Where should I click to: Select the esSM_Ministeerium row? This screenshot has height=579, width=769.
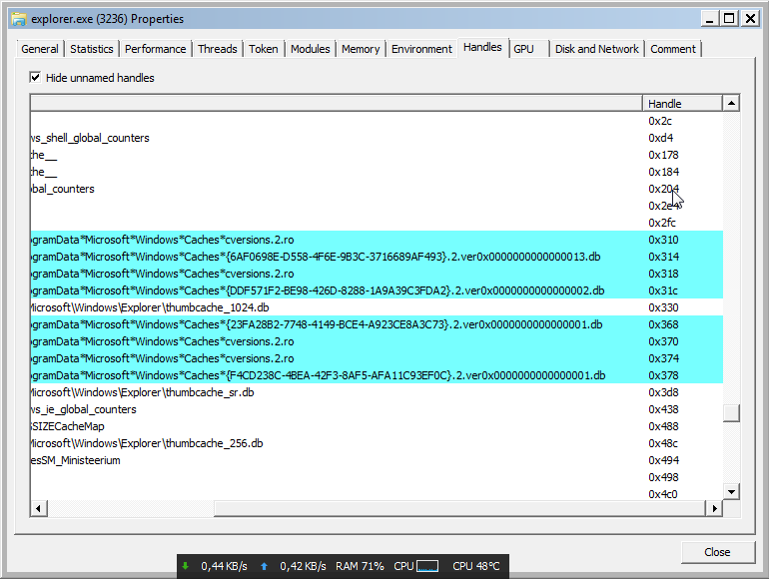pyautogui.click(x=377, y=460)
